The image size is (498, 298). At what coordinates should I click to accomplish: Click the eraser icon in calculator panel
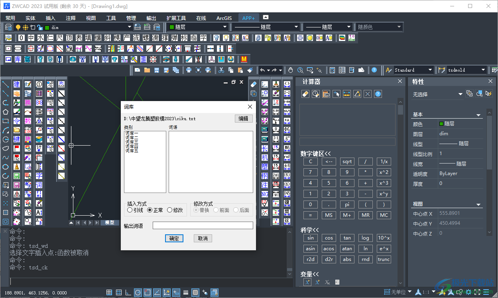pyautogui.click(x=306, y=94)
